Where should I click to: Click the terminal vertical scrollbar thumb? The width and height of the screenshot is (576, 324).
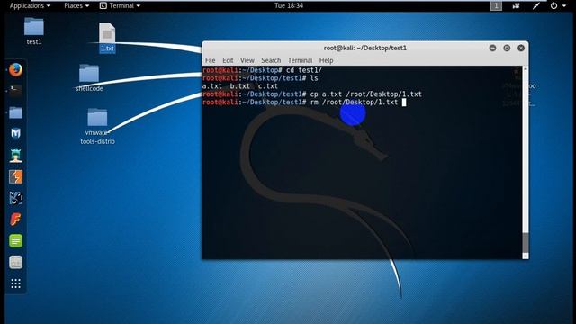click(526, 242)
